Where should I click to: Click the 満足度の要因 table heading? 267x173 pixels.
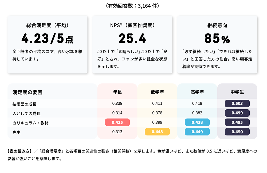(x=28, y=92)
